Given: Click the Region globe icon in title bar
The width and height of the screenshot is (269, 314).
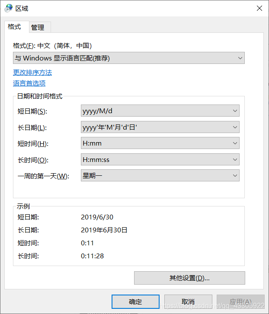Looking at the screenshot, I should coord(8,8).
